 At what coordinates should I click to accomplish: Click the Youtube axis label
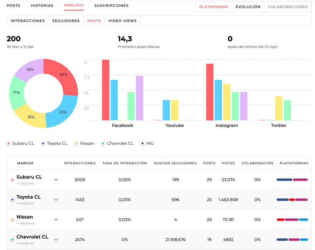click(x=175, y=126)
